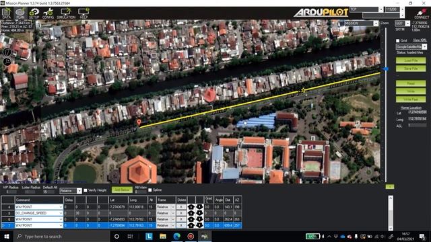Open File Explorer from taskbar
This screenshot has width=431, height=242.
163,236
